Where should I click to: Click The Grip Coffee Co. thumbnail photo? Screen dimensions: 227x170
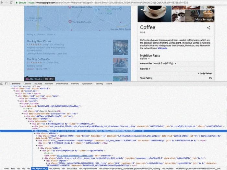pyautogui.click(x=120, y=65)
